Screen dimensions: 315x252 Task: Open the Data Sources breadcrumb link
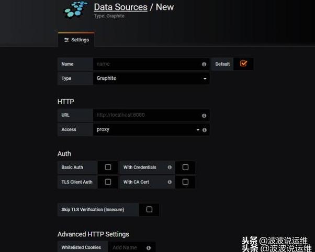[x=120, y=7]
